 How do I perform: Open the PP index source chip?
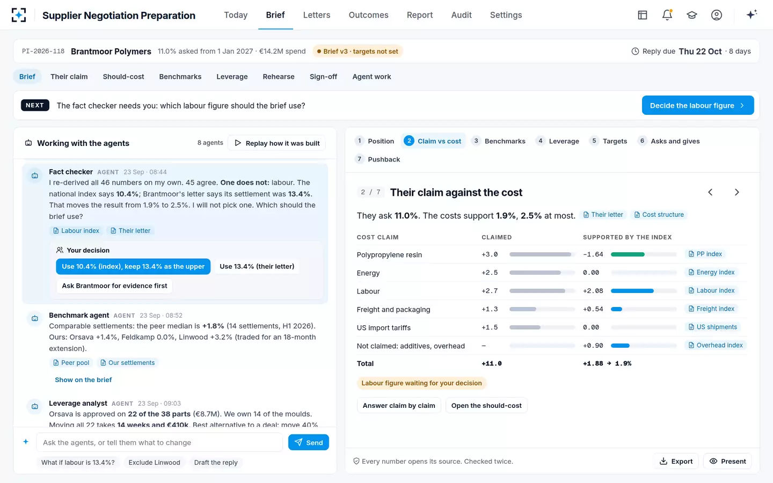pyautogui.click(x=705, y=254)
